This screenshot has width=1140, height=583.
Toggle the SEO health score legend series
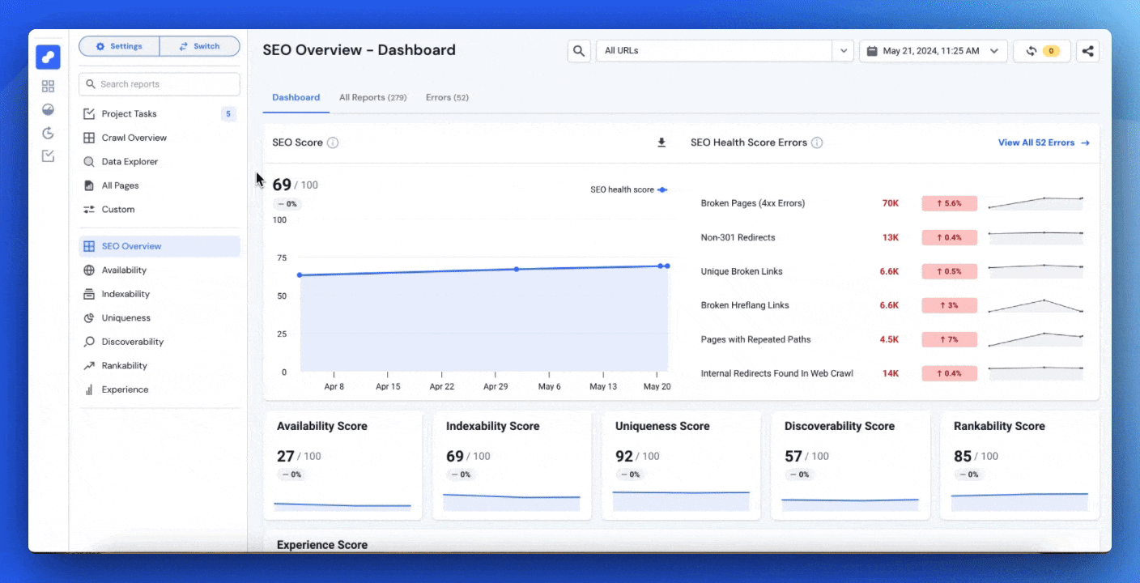[628, 189]
